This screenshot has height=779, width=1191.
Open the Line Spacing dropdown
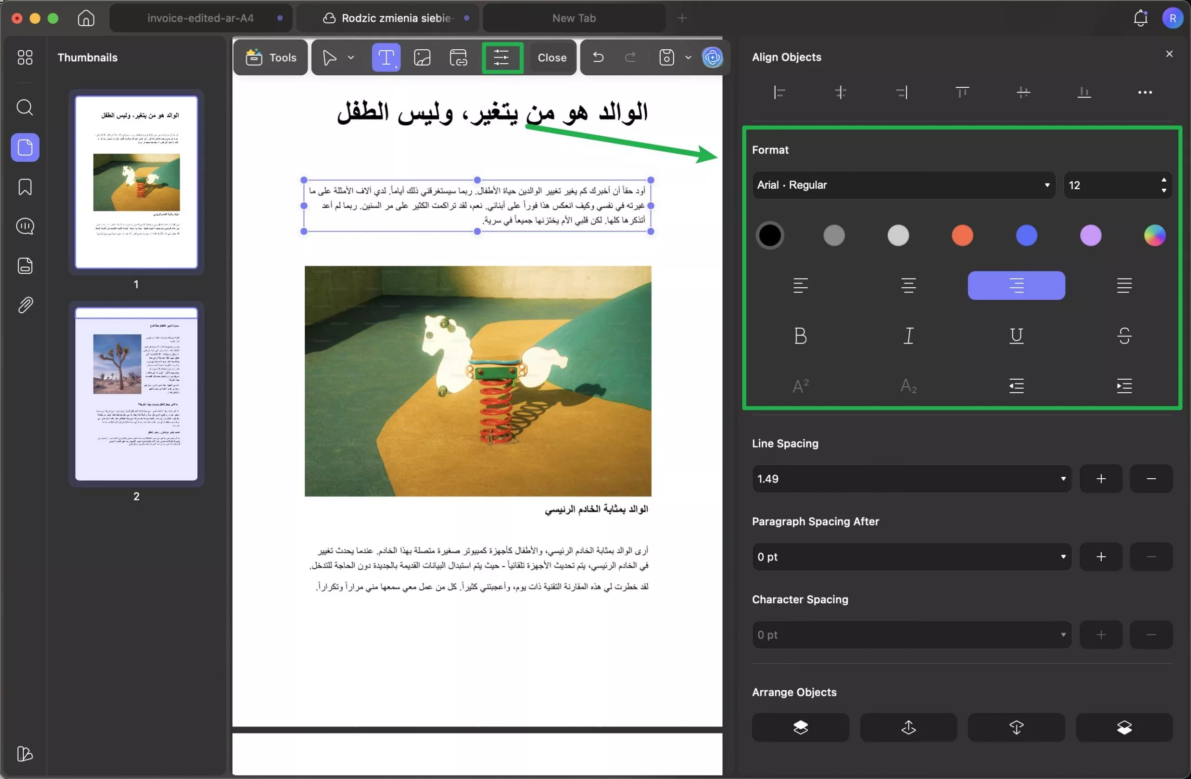coord(911,478)
